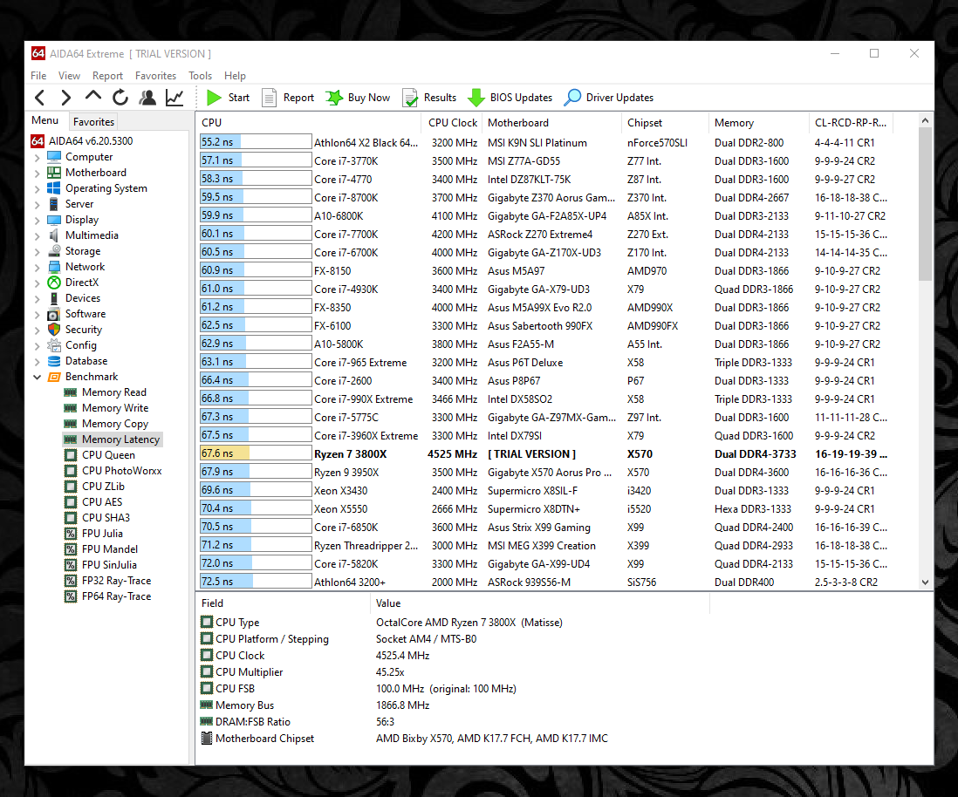Click the FPU Julia percent icon
This screenshot has width=958, height=797.
[x=71, y=533]
